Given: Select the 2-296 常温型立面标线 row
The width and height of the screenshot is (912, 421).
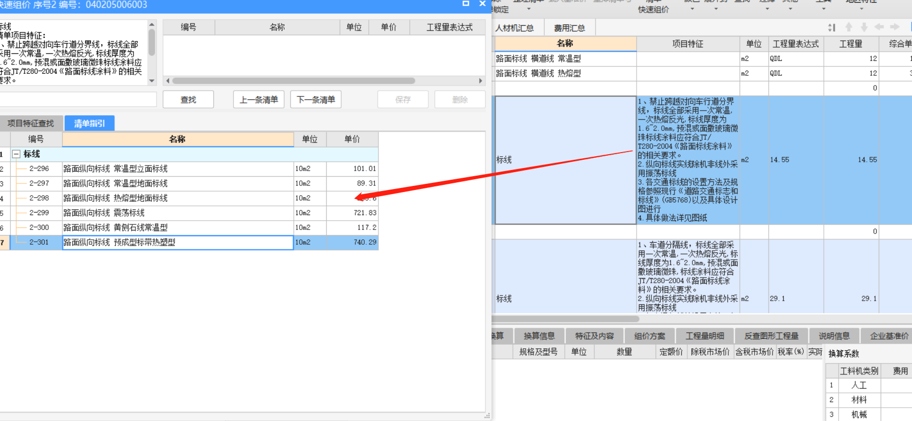Looking at the screenshot, I should tap(189, 169).
